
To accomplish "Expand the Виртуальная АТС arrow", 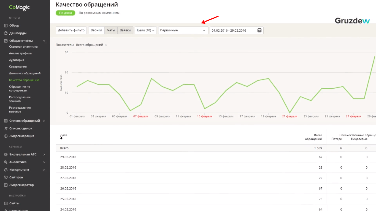I will [x=44, y=155].
